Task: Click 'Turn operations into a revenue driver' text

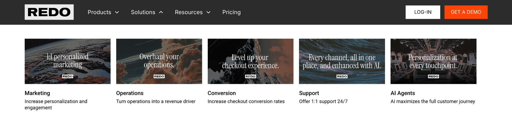Action: 155,101
